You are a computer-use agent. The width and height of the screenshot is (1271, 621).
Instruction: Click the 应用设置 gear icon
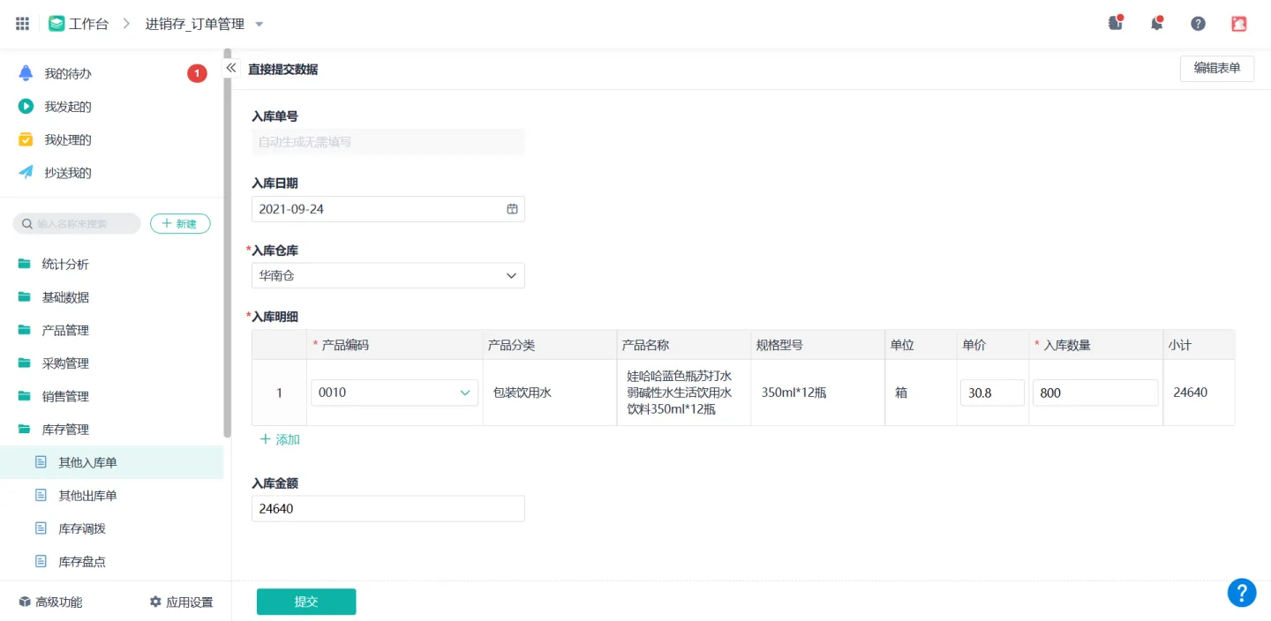pos(155,602)
